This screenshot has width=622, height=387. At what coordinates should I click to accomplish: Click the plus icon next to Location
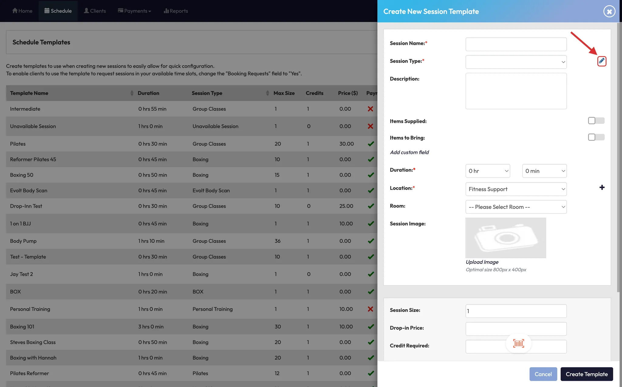[x=602, y=188]
